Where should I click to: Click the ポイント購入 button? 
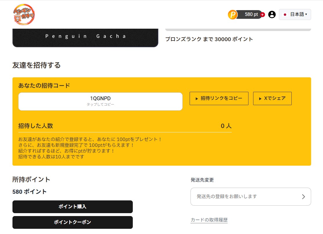pyautogui.click(x=72, y=206)
